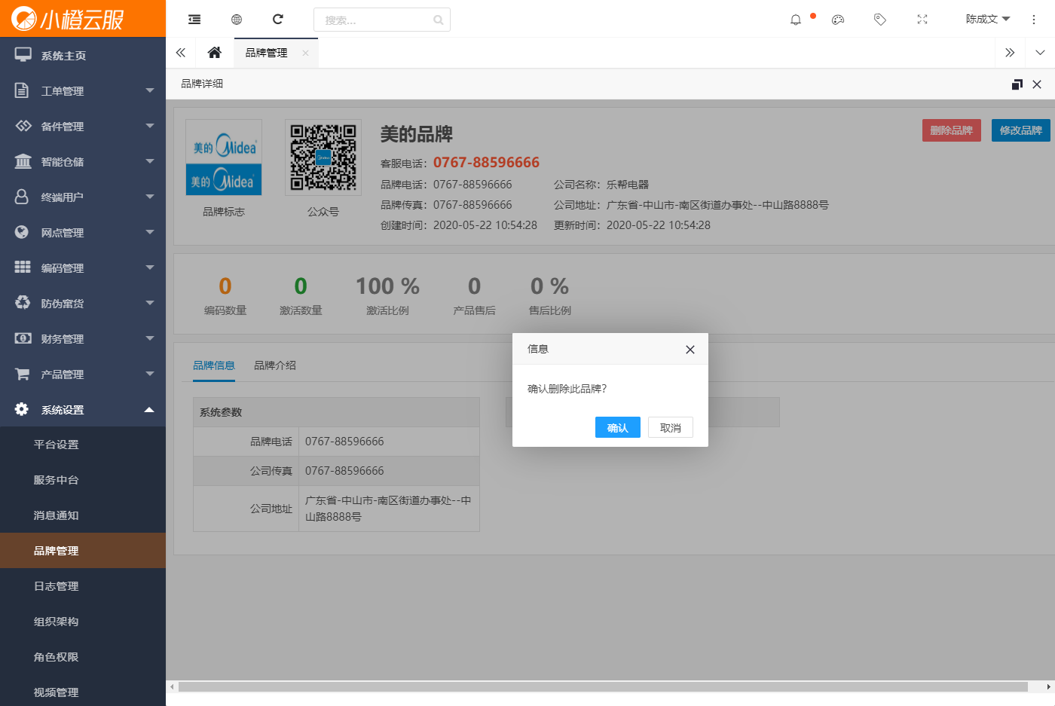Go to the home tab icon

pyautogui.click(x=215, y=53)
